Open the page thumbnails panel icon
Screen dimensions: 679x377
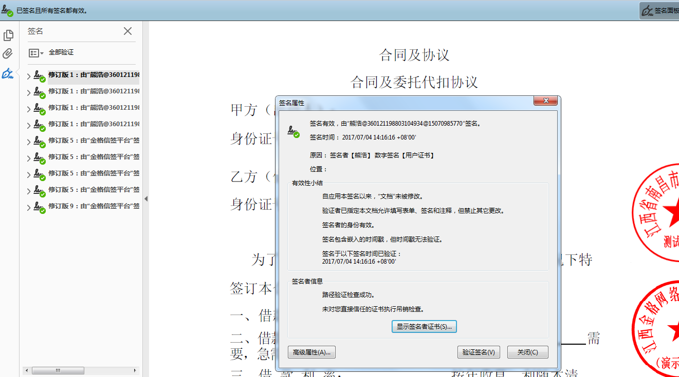click(8, 35)
